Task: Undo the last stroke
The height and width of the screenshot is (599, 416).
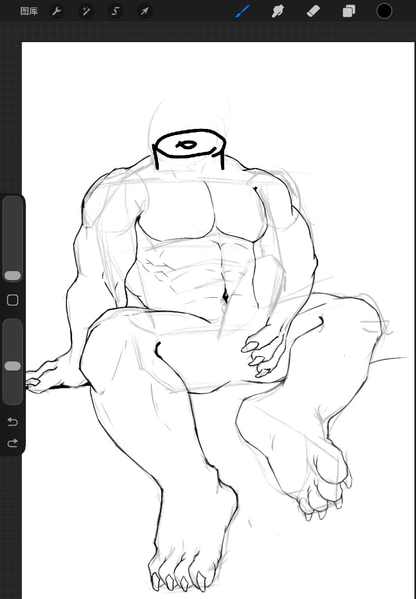Action: coord(13,422)
